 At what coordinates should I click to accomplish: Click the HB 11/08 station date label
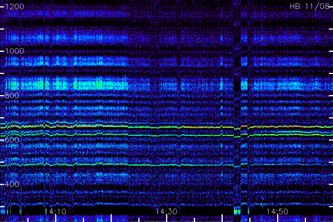tap(309, 6)
